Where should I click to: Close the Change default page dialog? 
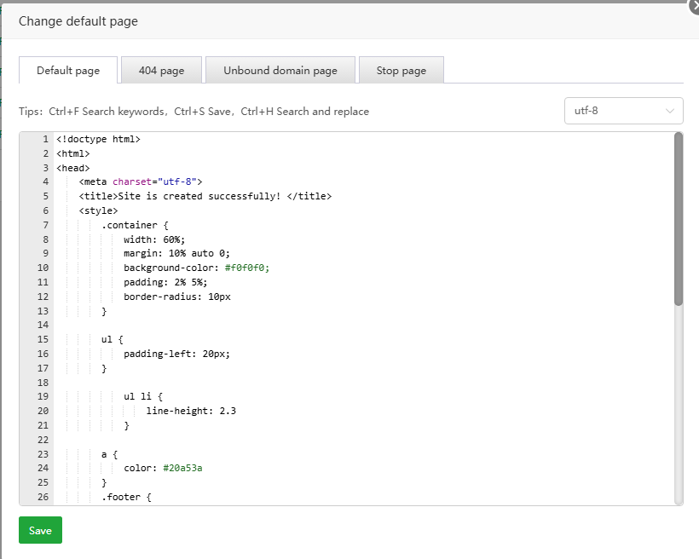pos(693,4)
